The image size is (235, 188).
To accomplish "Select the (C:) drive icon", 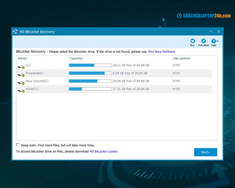I will pyautogui.click(x=21, y=67).
